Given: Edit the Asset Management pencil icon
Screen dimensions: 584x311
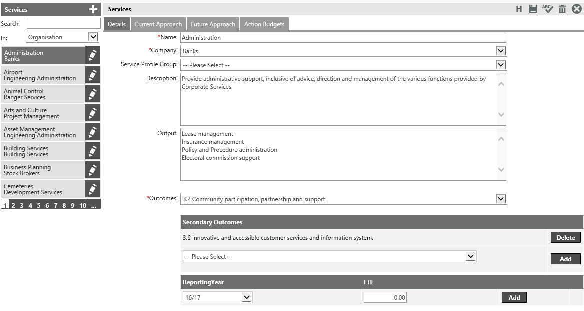Looking at the screenshot, I should coord(93,132).
